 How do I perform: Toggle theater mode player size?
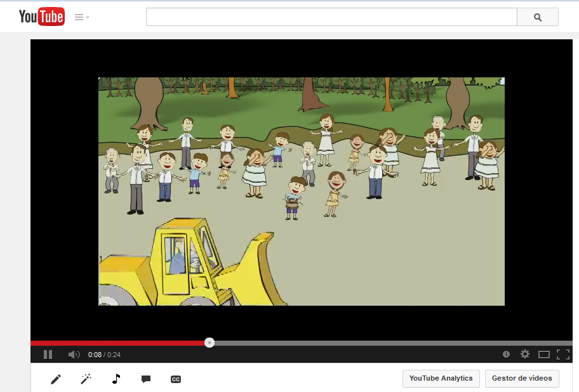(544, 355)
